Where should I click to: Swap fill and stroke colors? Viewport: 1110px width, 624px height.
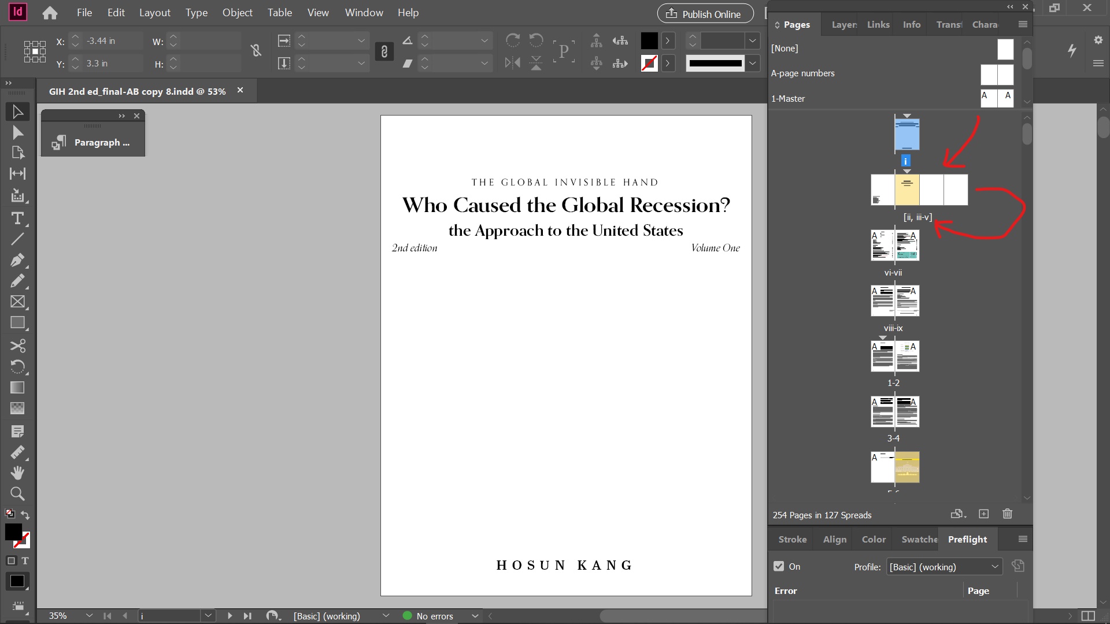click(25, 514)
